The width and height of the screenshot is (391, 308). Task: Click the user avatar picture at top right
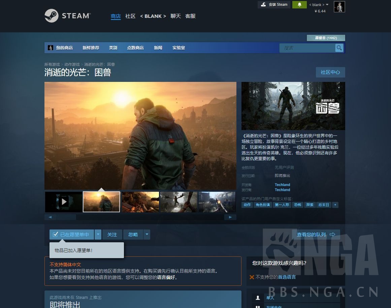[339, 7]
